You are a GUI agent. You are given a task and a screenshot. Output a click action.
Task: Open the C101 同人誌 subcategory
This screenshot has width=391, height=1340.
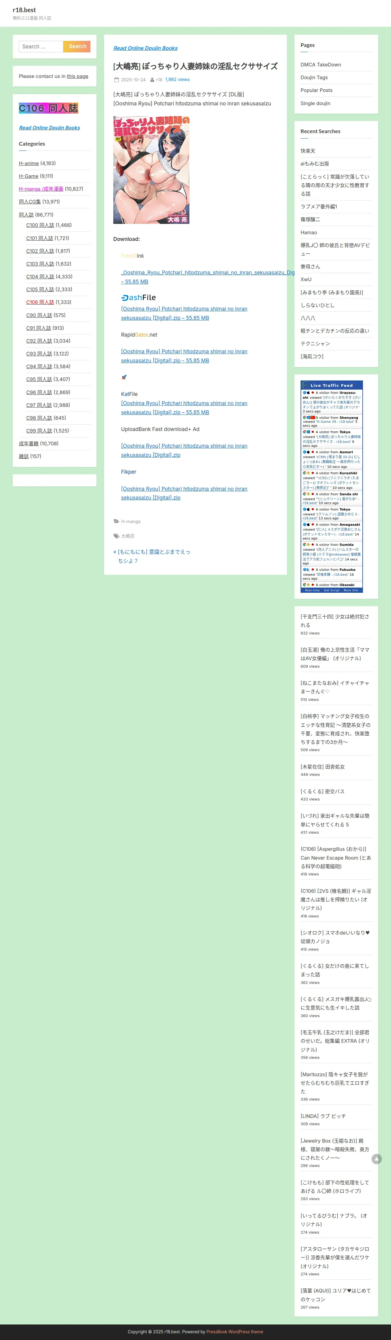tap(40, 238)
